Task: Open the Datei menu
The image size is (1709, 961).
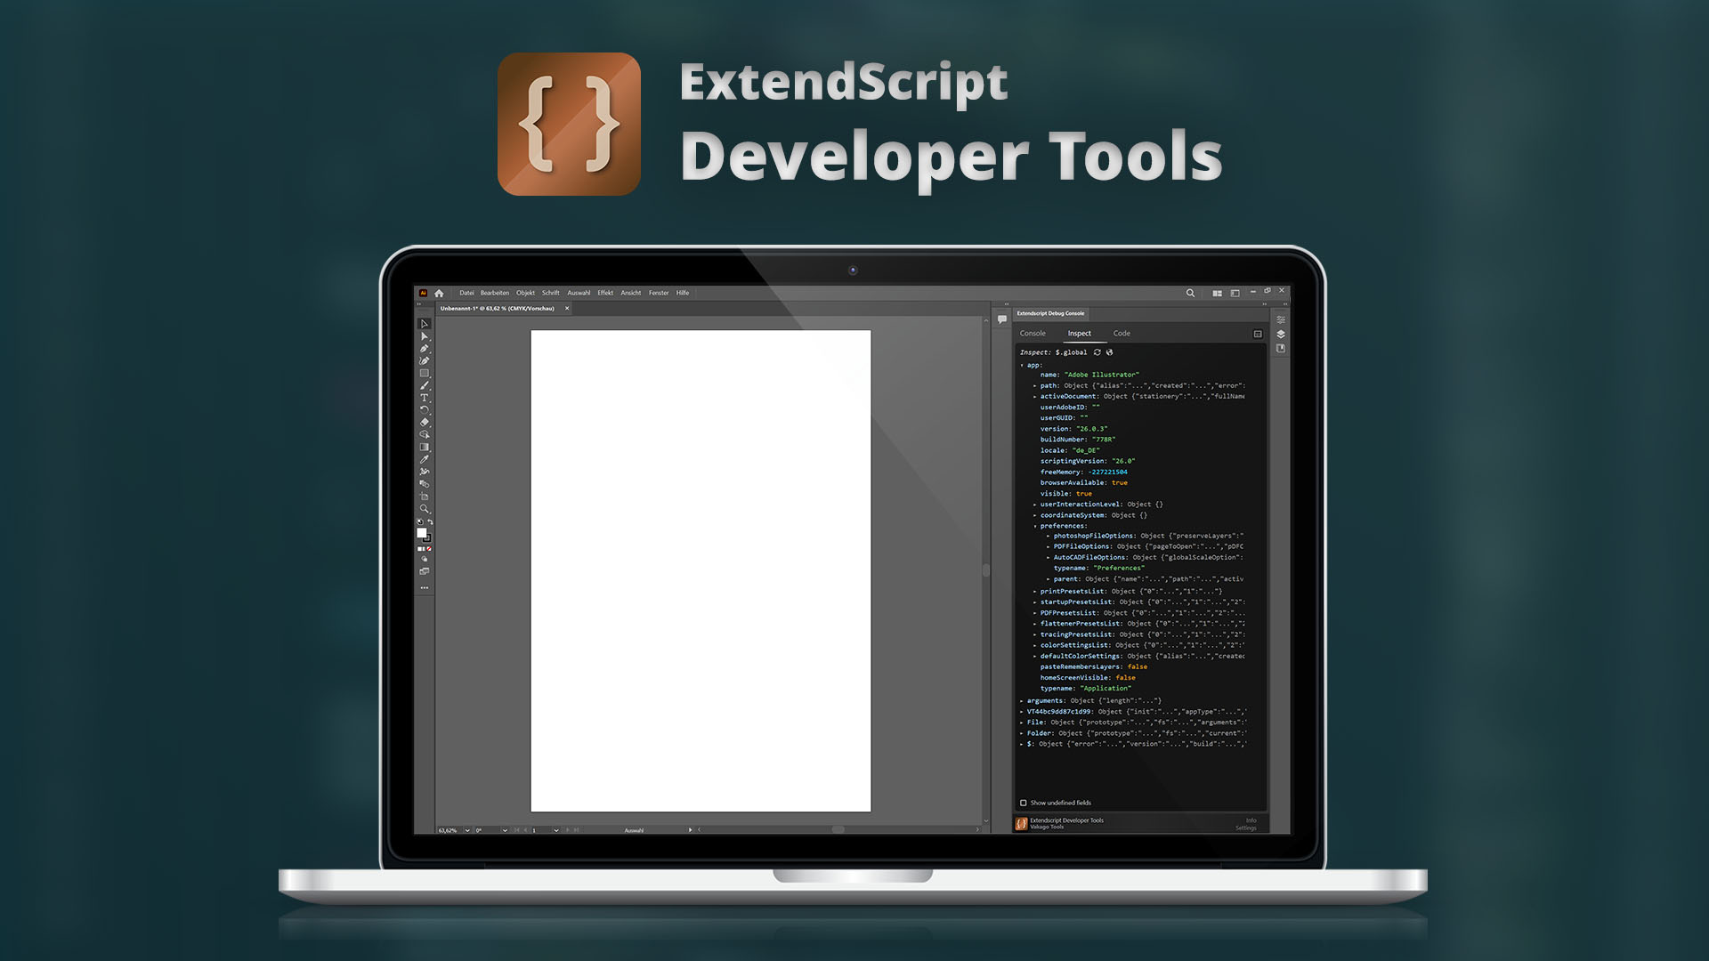Action: click(466, 293)
